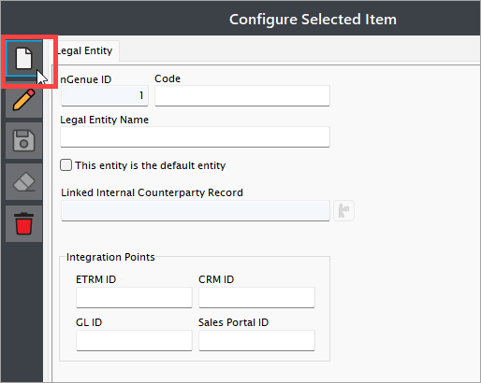This screenshot has height=383, width=481.
Task: Switch to the Legal Entity tab
Action: (85, 50)
